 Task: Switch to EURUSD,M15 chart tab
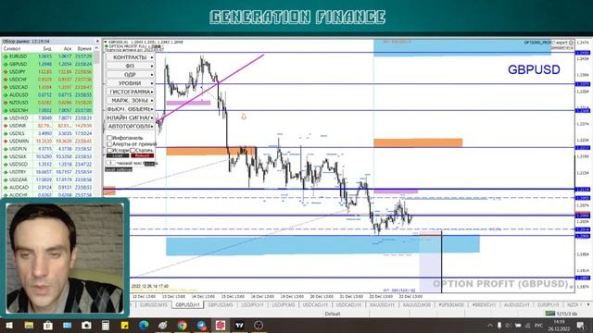[x=153, y=304]
